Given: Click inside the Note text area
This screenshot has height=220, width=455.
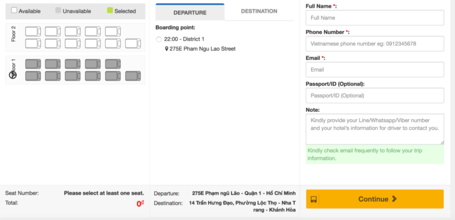Looking at the screenshot, I should pos(375,129).
